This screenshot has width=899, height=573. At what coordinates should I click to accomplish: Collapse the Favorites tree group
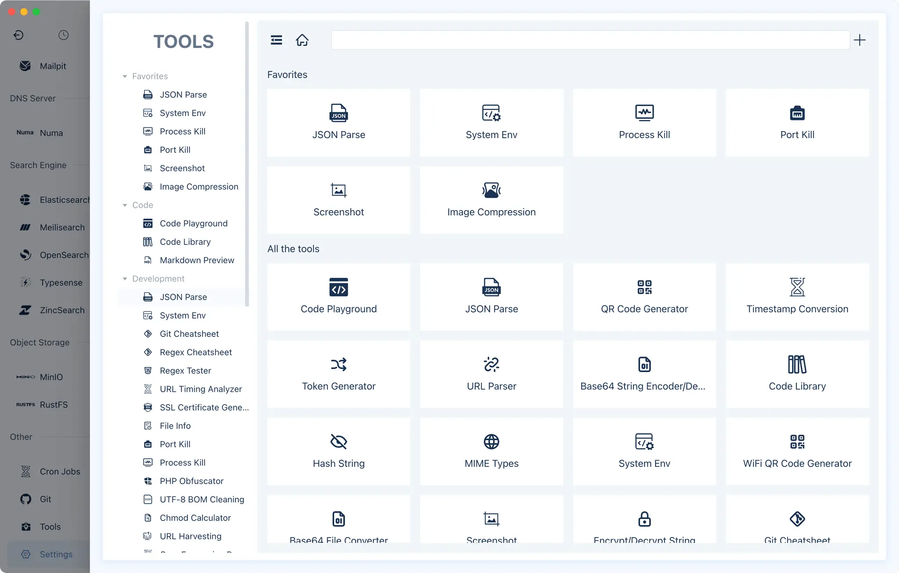coord(125,76)
